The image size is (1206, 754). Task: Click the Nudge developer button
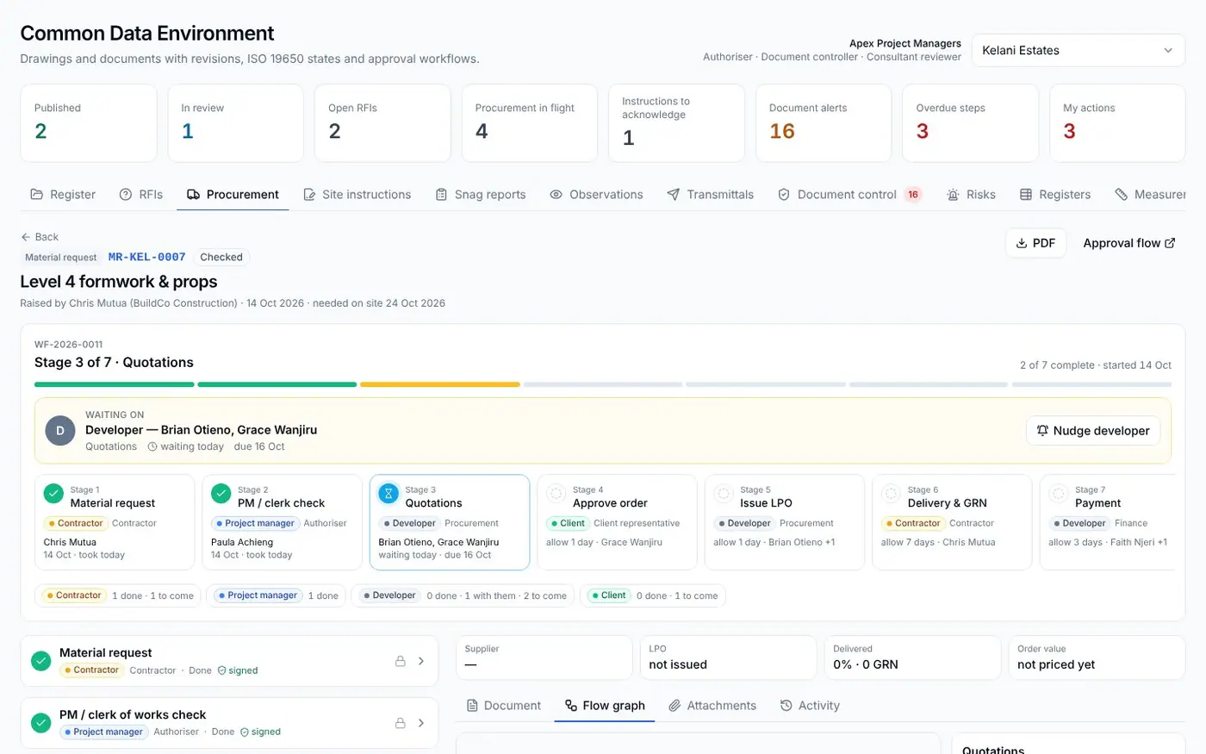click(1093, 431)
